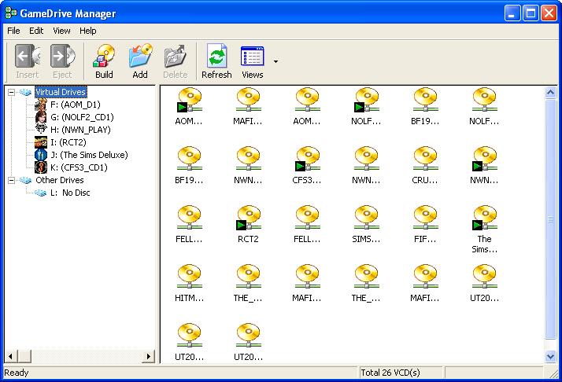This screenshot has height=382, width=562.
Task: Collapse the Other Drives tree node
Action: point(12,180)
